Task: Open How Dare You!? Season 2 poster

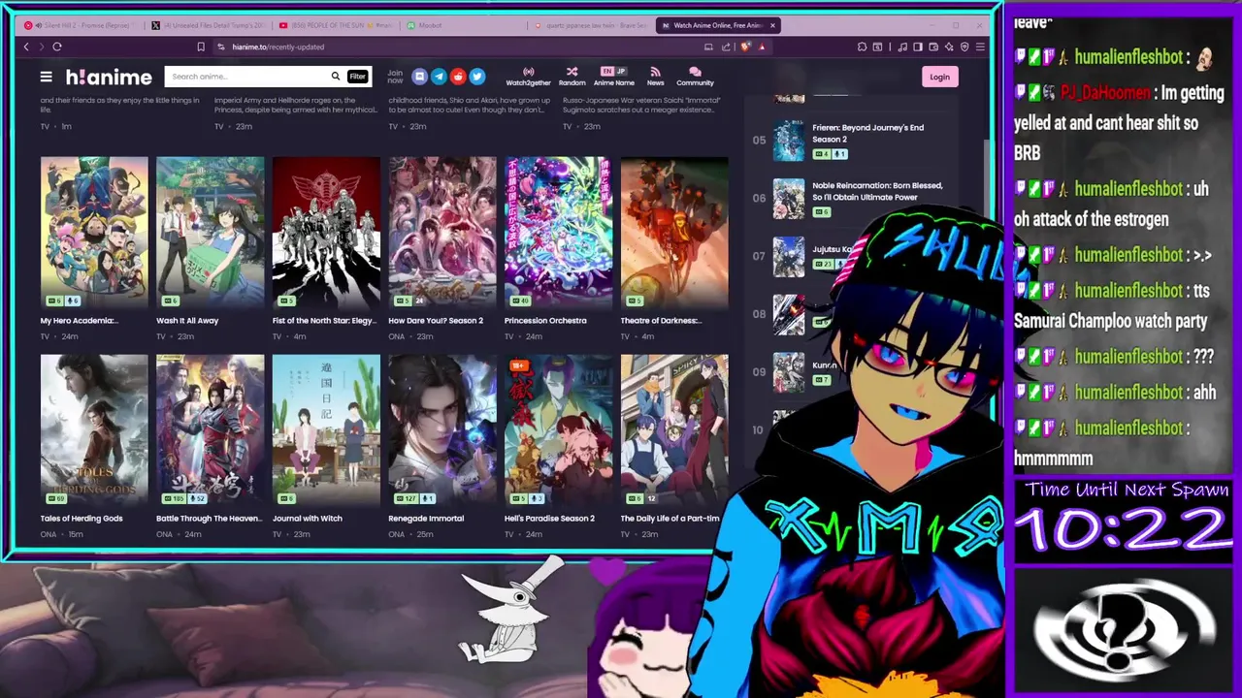Action: point(442,232)
